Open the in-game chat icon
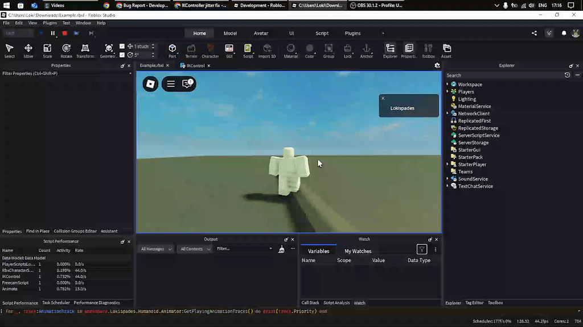Image resolution: width=583 pixels, height=327 pixels. coord(187,84)
